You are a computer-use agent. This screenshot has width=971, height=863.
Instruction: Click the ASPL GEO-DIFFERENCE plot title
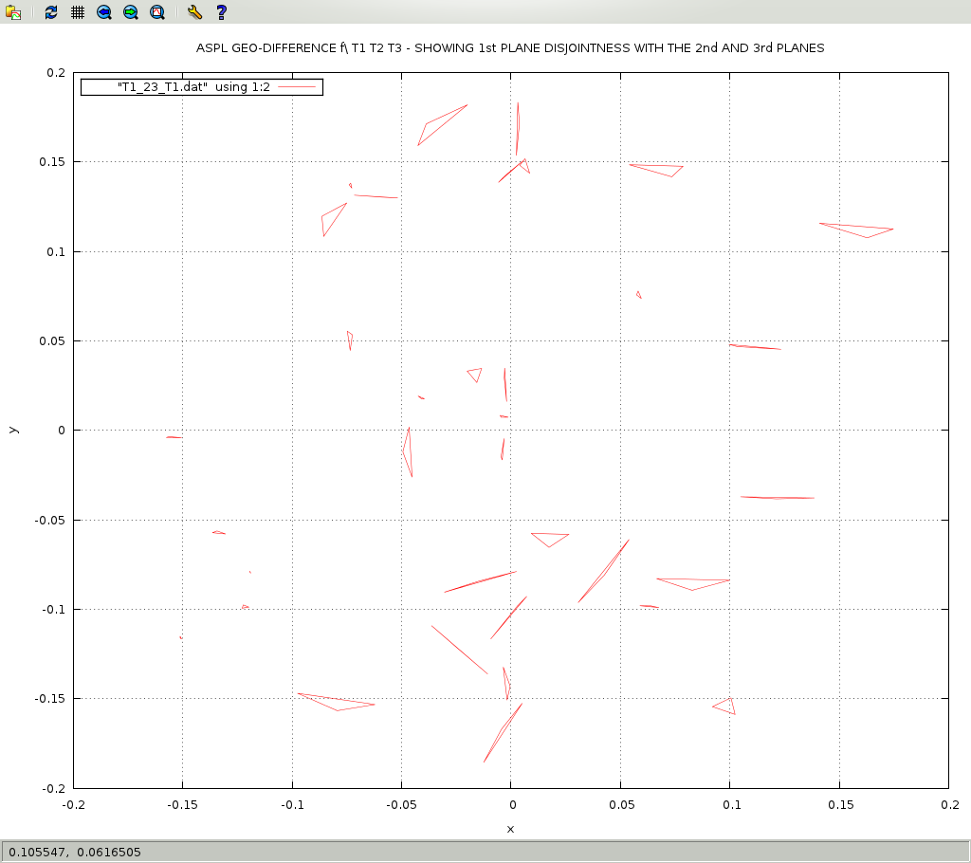click(510, 47)
